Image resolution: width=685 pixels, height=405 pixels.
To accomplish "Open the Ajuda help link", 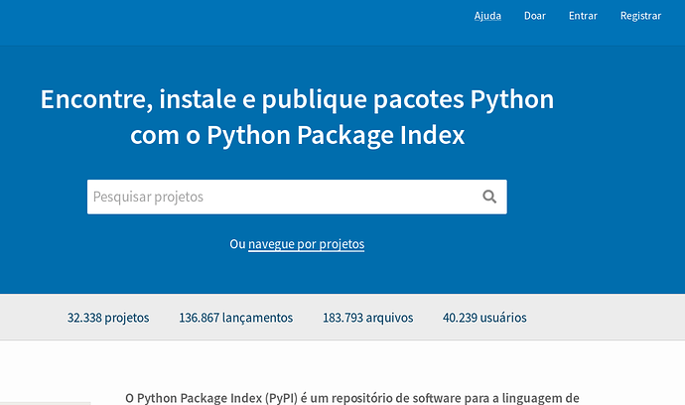I will point(487,16).
